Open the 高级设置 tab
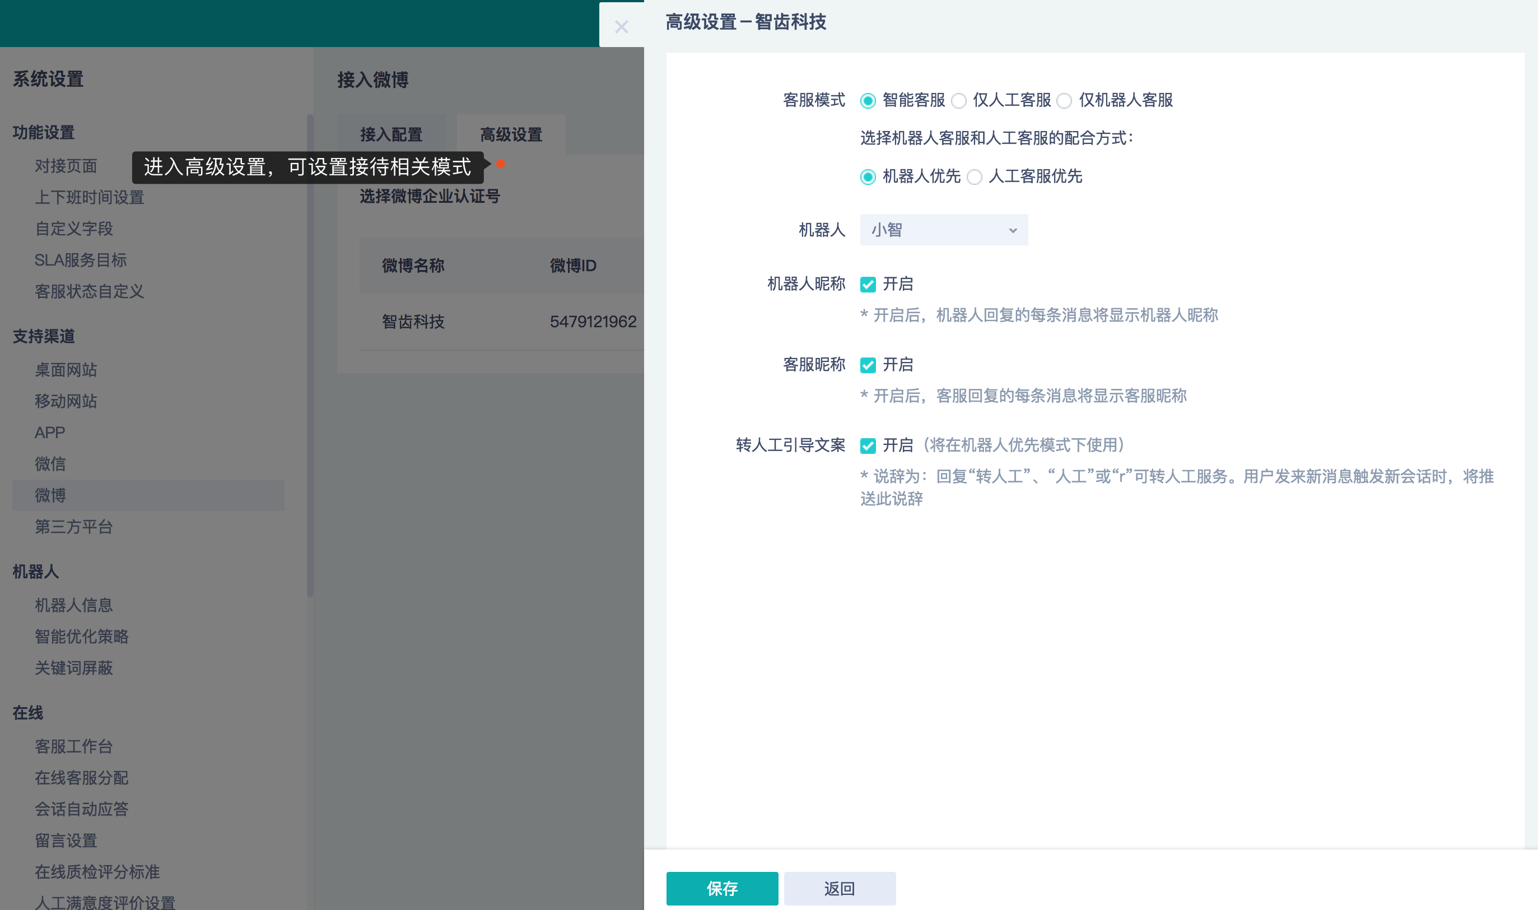This screenshot has width=1538, height=910. pyautogui.click(x=511, y=134)
